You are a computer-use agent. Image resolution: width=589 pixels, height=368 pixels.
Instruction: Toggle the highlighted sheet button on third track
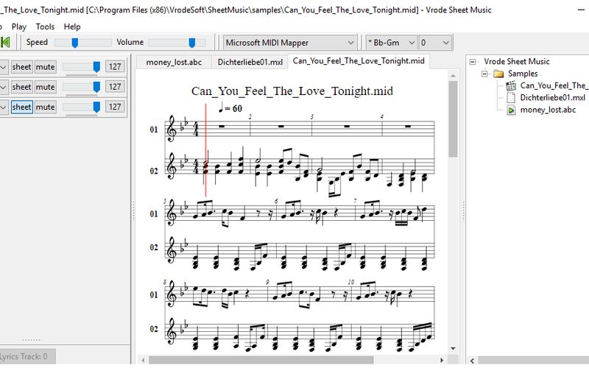pos(22,107)
